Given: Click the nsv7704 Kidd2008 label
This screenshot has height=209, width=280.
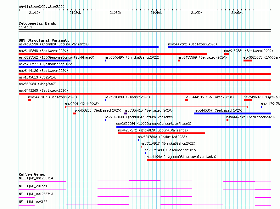Looking at the screenshot, I should click(x=82, y=104).
